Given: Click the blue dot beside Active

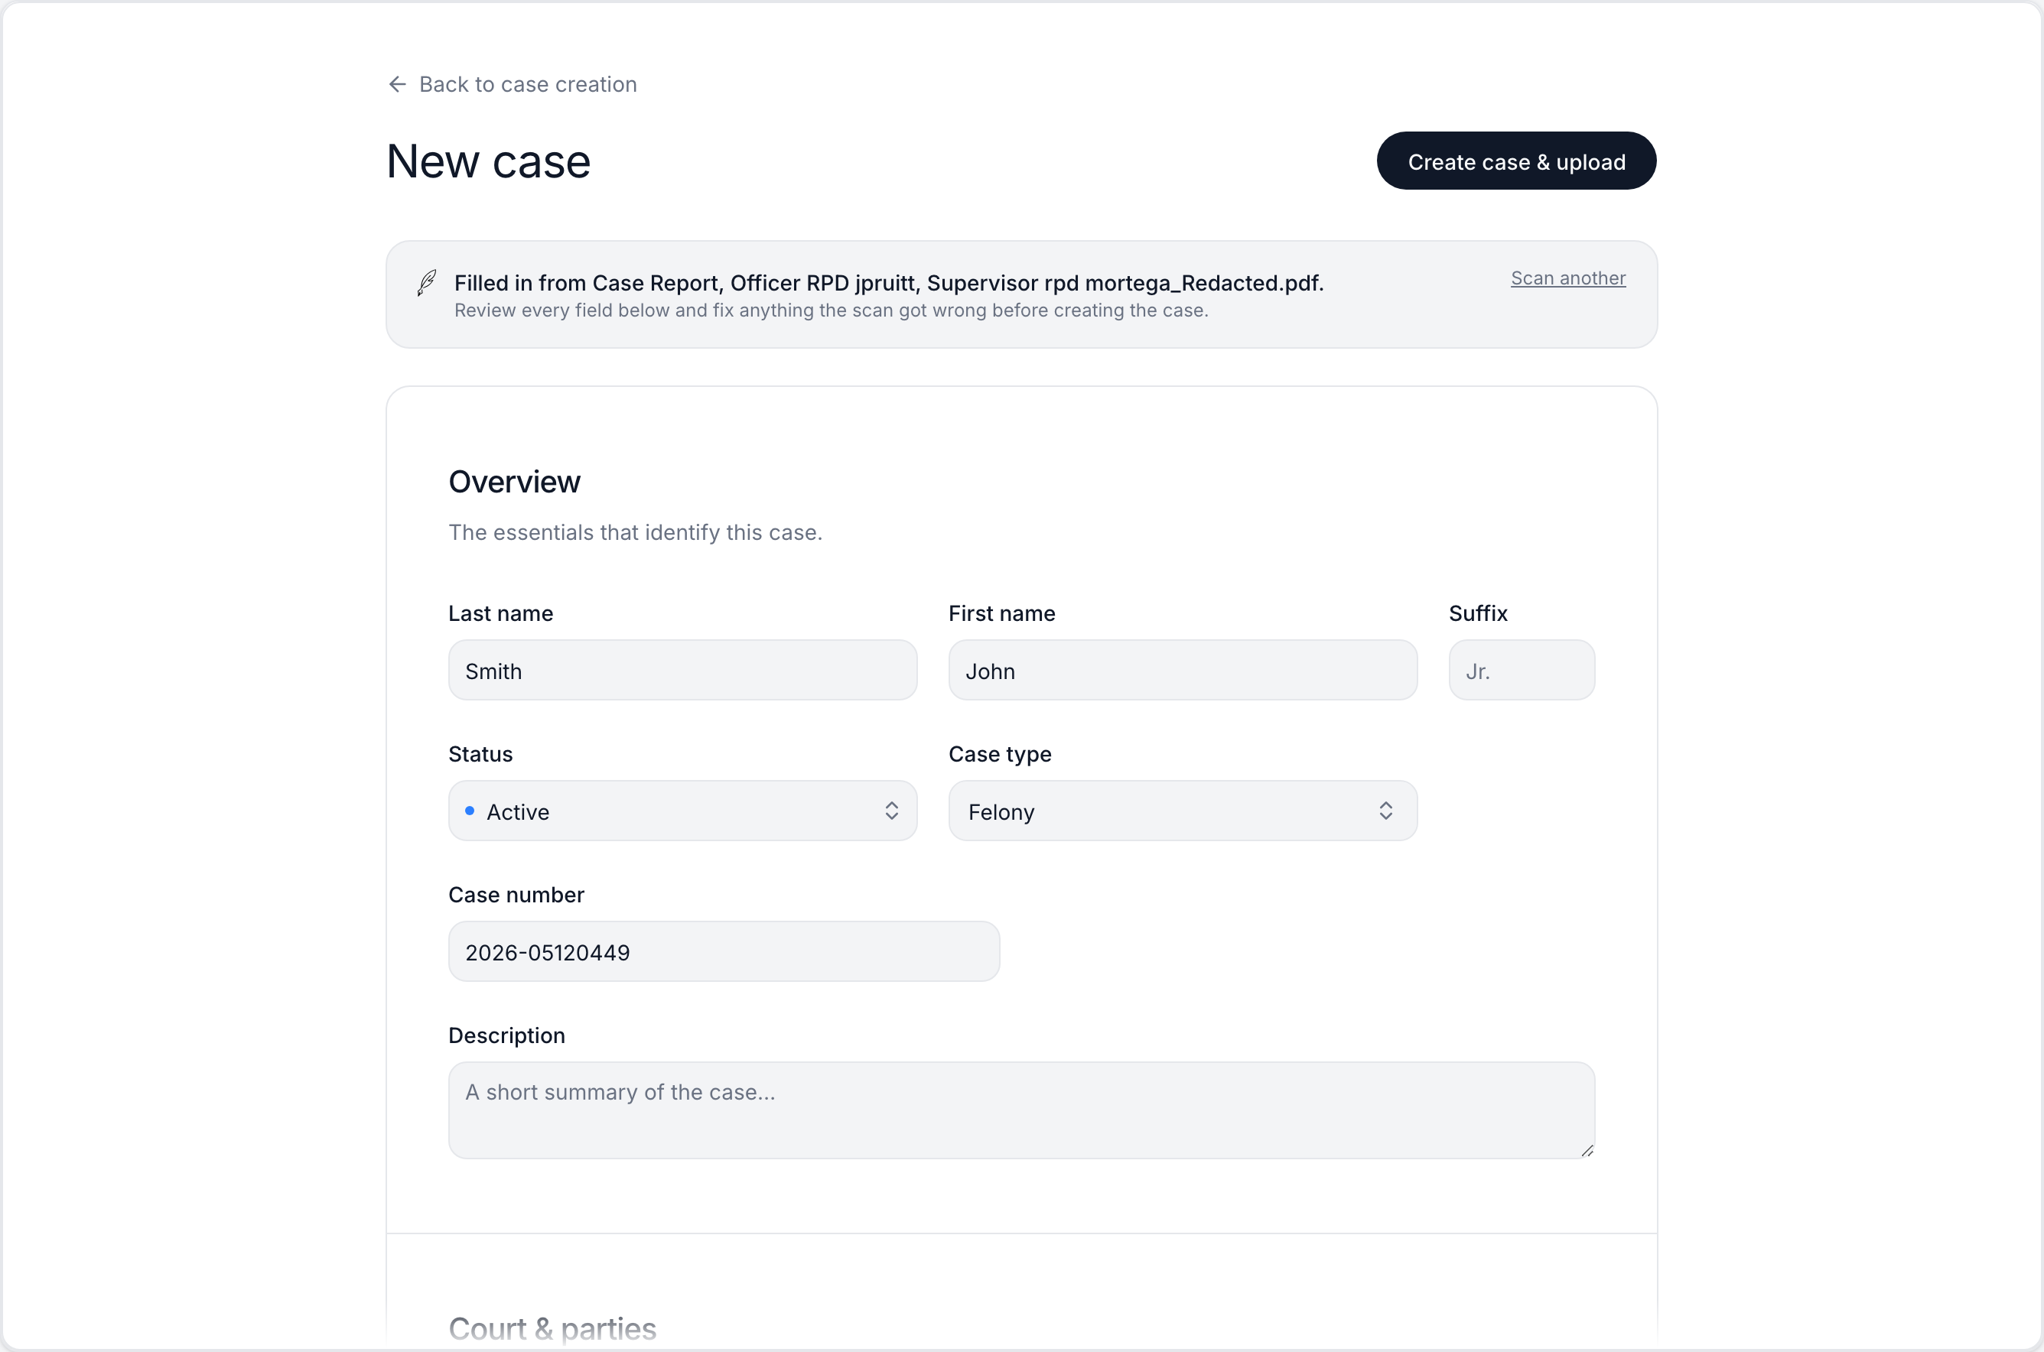Looking at the screenshot, I should tap(470, 811).
